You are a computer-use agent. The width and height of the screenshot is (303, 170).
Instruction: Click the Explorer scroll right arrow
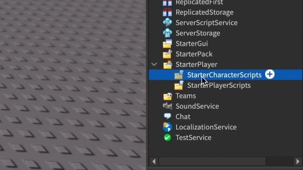pos(298,161)
